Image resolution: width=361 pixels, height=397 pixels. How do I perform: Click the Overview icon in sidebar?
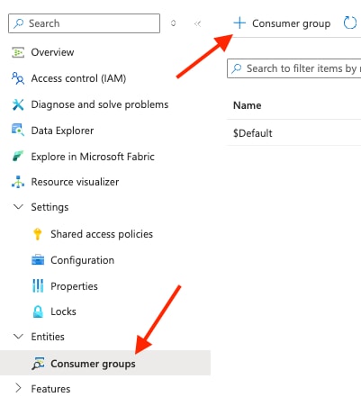(x=18, y=52)
